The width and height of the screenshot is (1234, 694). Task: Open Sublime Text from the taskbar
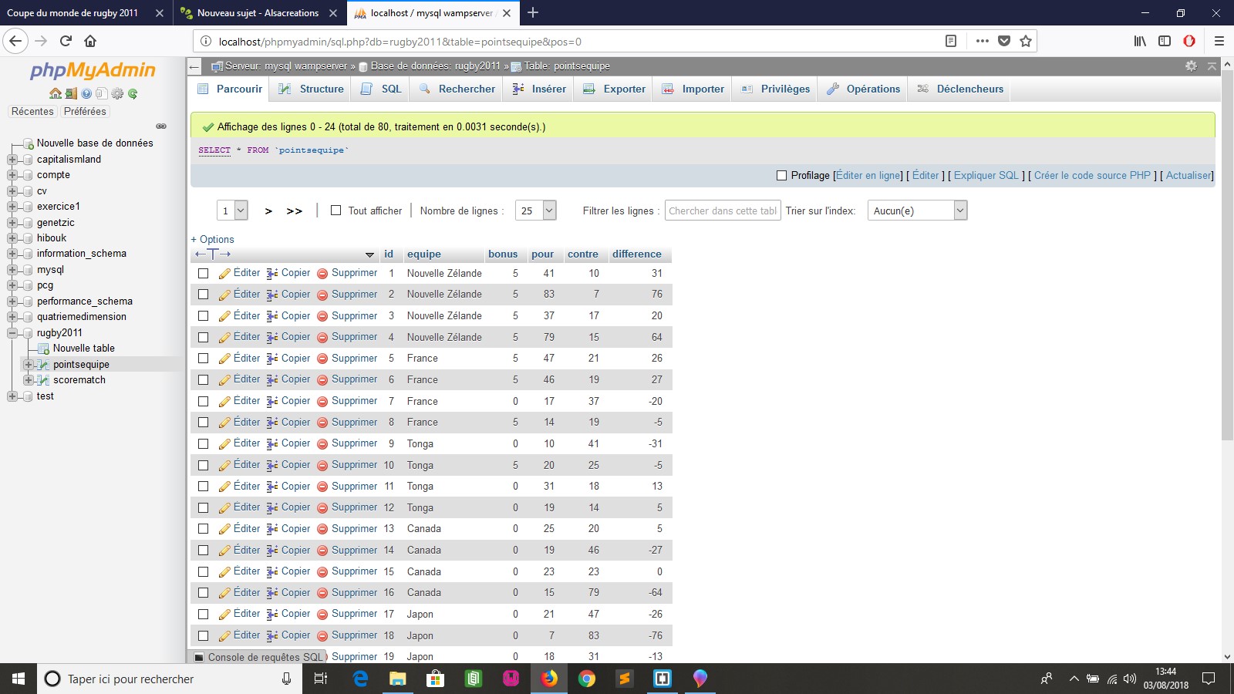[x=625, y=679]
